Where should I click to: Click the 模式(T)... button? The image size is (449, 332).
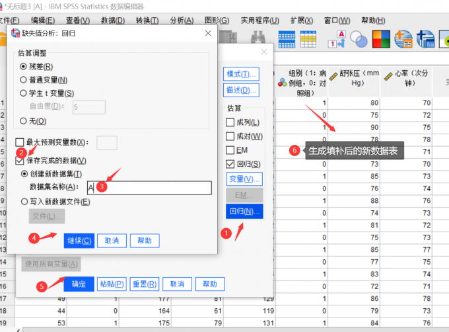241,74
